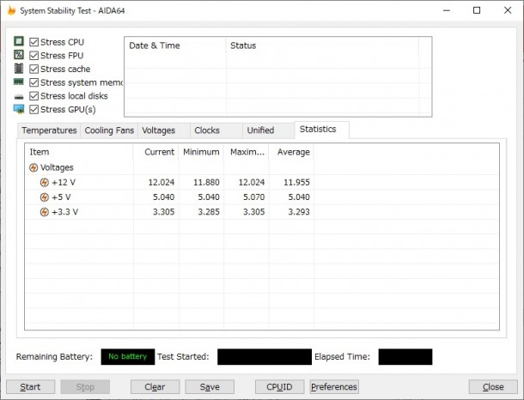This screenshot has height=400, width=524.
Task: Click the +3.3 V average value 3.293
Action: point(299,212)
